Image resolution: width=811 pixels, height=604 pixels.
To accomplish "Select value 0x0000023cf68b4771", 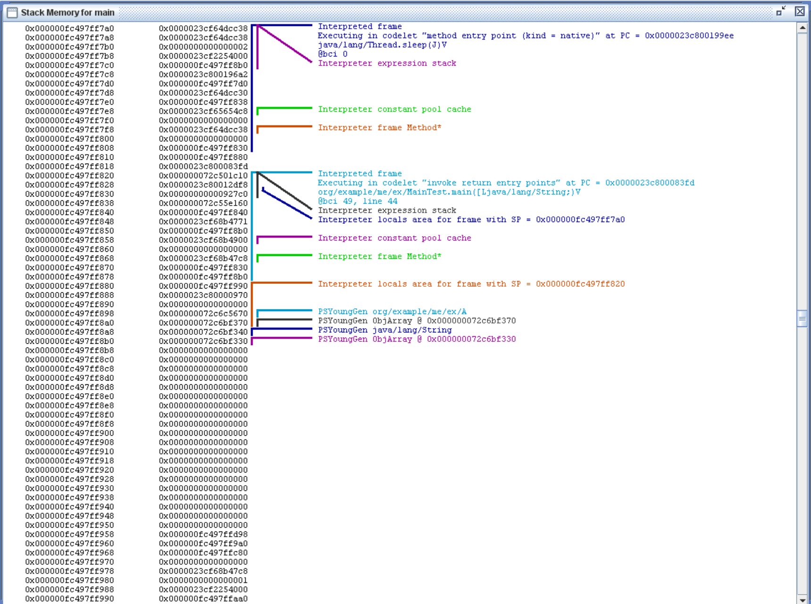I will tap(203, 222).
